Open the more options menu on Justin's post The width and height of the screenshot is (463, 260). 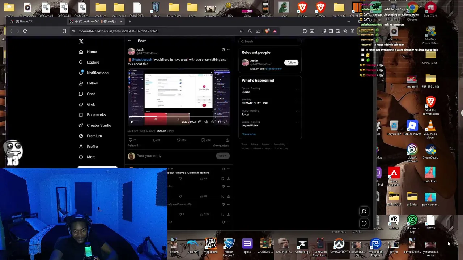tap(228, 50)
